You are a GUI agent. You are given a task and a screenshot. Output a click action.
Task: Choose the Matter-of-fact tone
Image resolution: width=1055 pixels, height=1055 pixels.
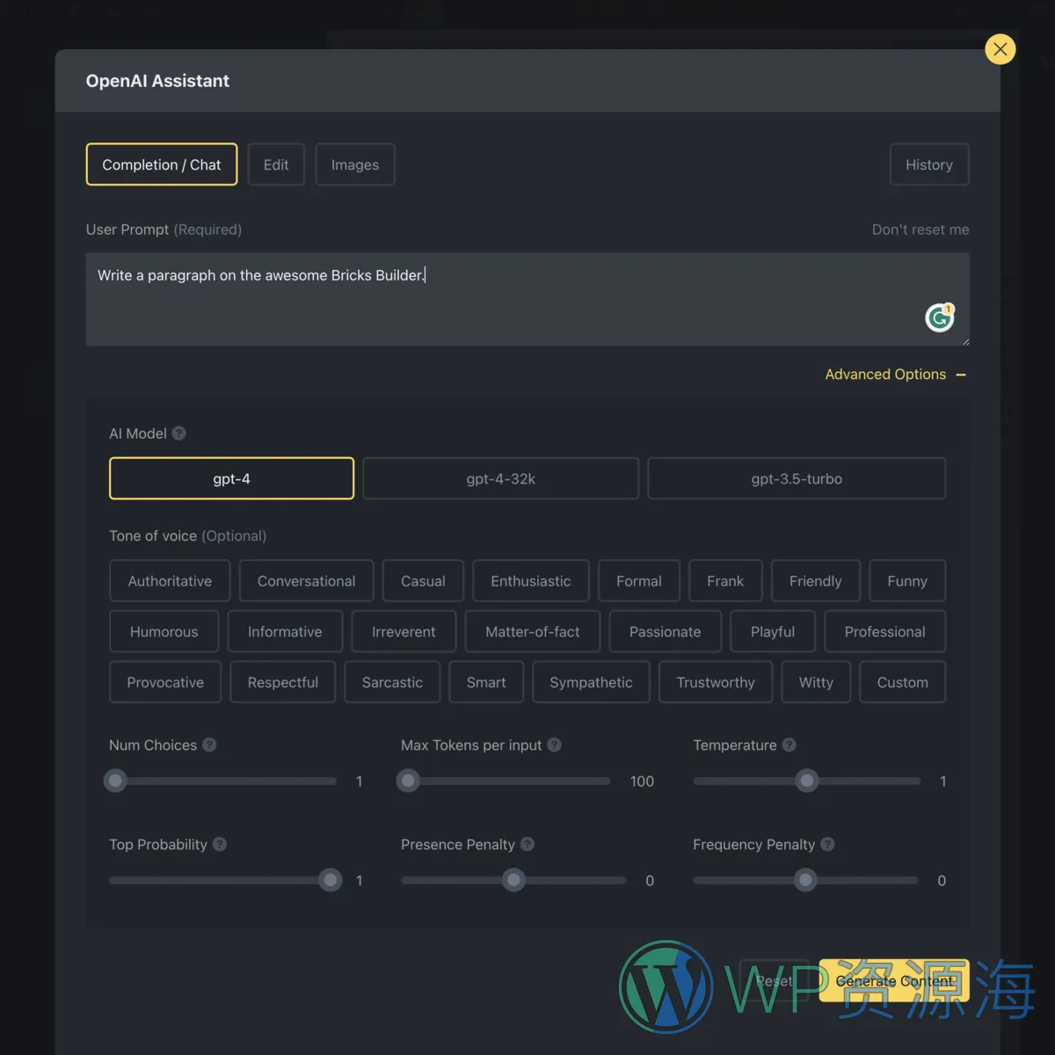point(533,631)
